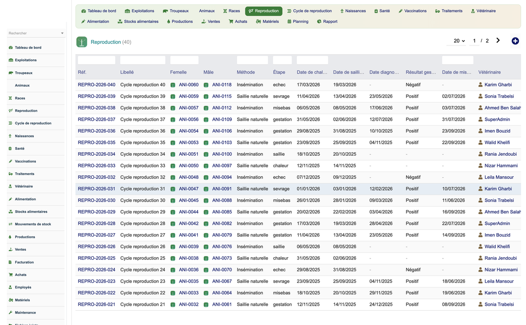Click the Alimentation icon in top menu
The height and width of the screenshot is (325, 526).
83,21
